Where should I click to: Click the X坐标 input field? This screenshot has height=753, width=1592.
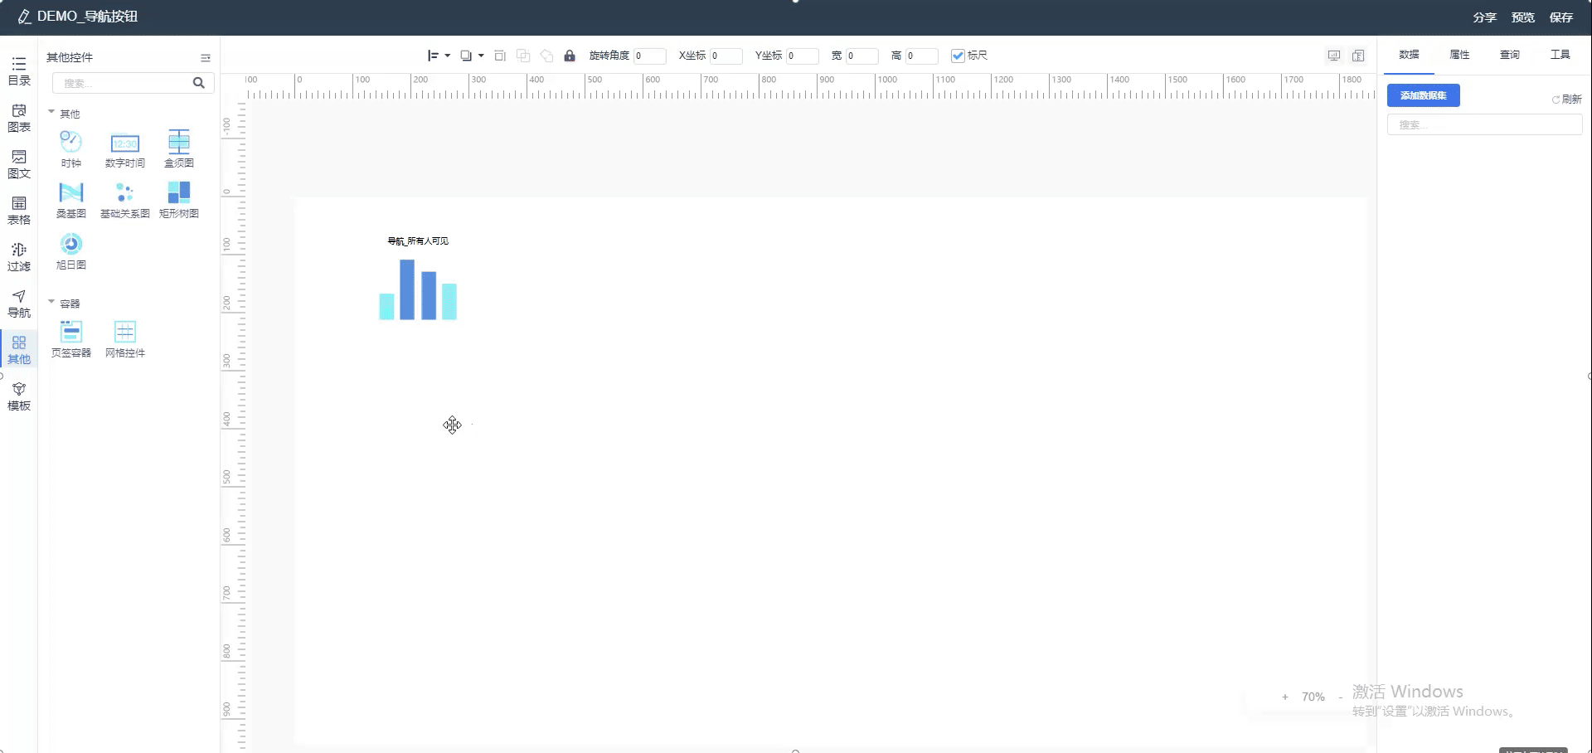(x=726, y=56)
